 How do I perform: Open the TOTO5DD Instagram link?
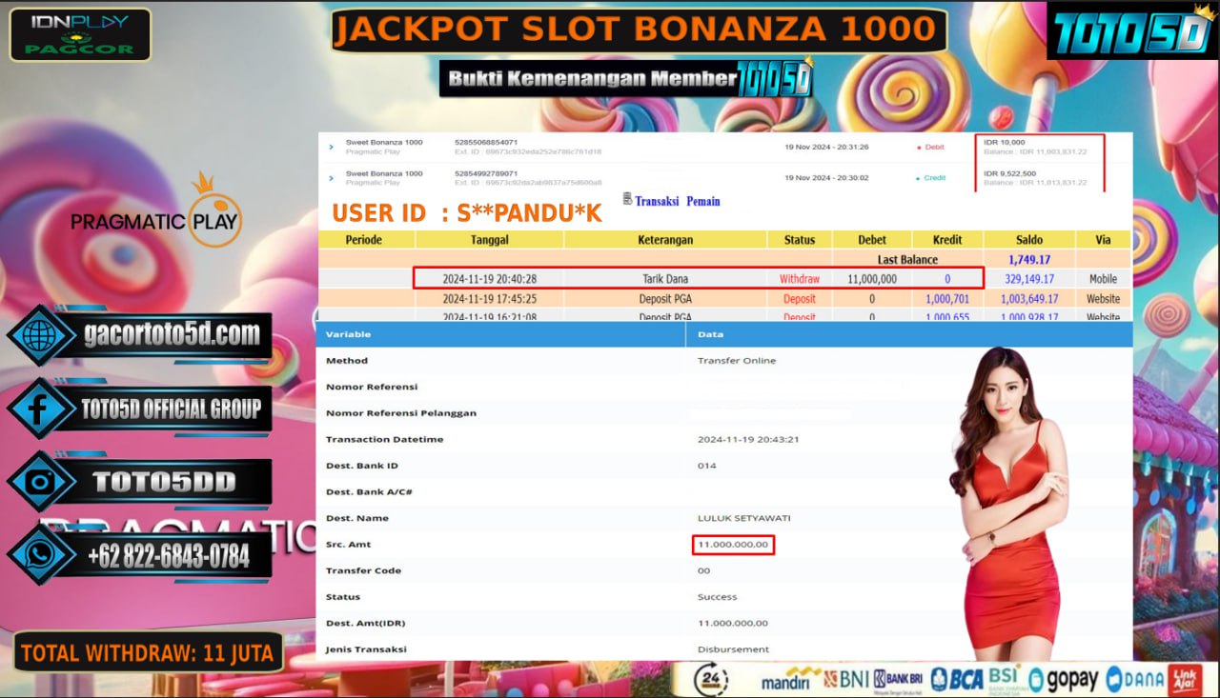coord(164,483)
